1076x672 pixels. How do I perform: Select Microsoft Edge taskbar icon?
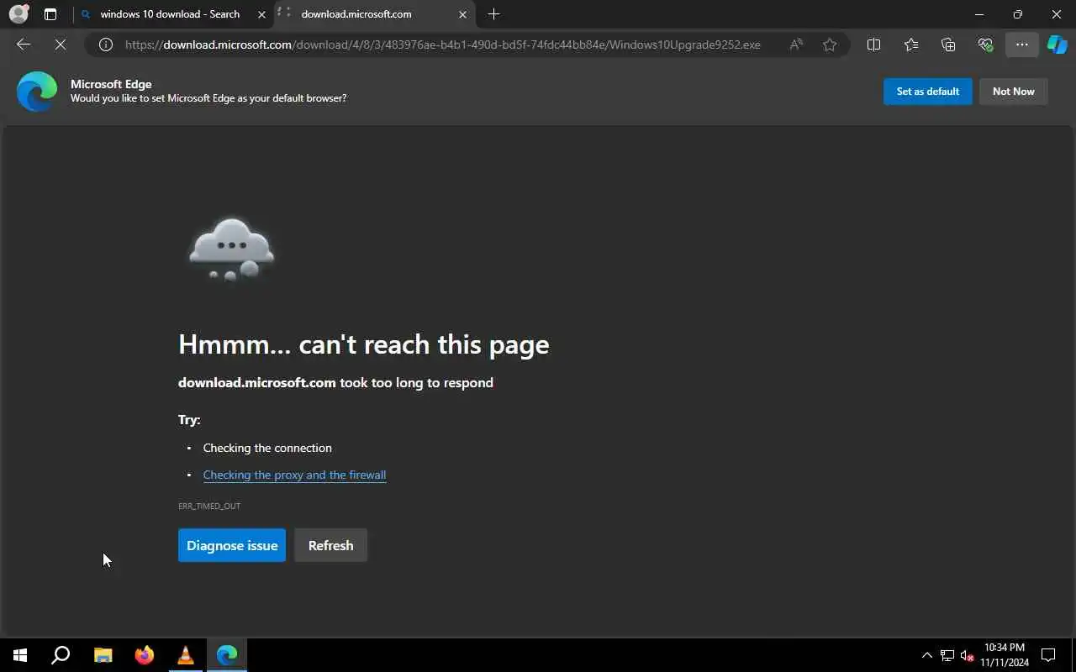227,655
